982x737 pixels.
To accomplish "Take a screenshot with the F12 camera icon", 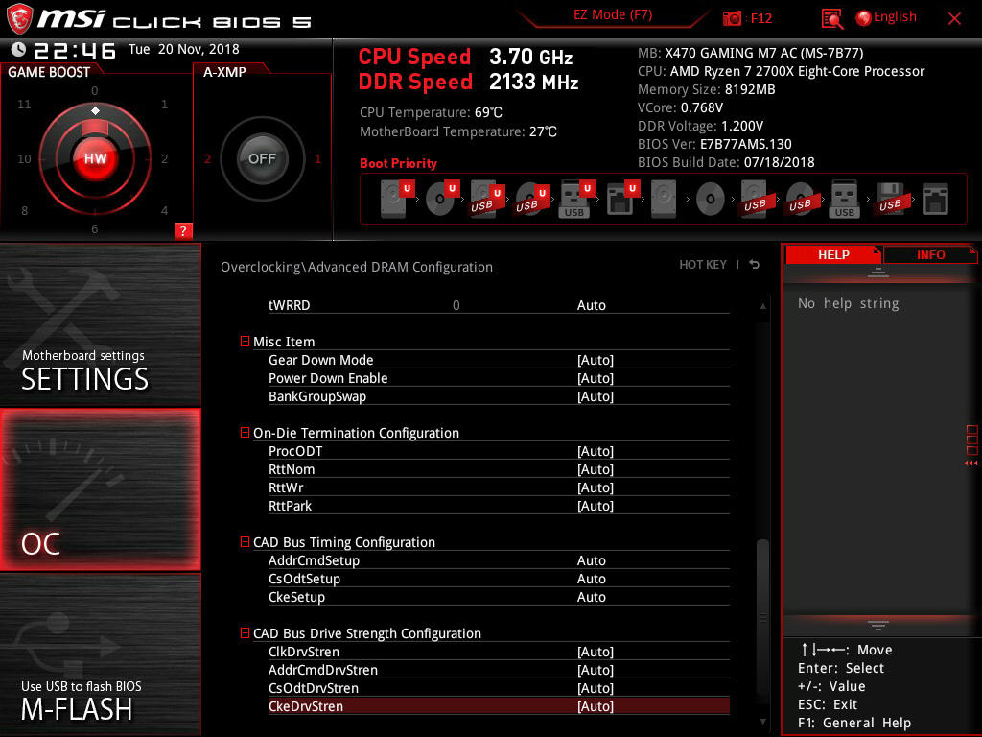I will tap(732, 18).
